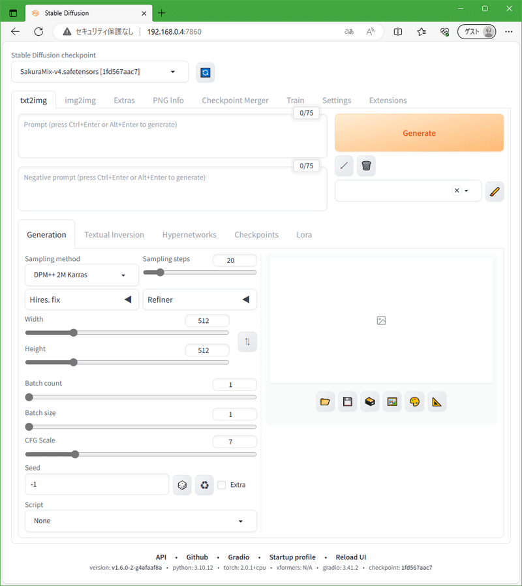Screen dimensions: 522x586
Task: Open the Script dropdown
Action: coord(141,521)
